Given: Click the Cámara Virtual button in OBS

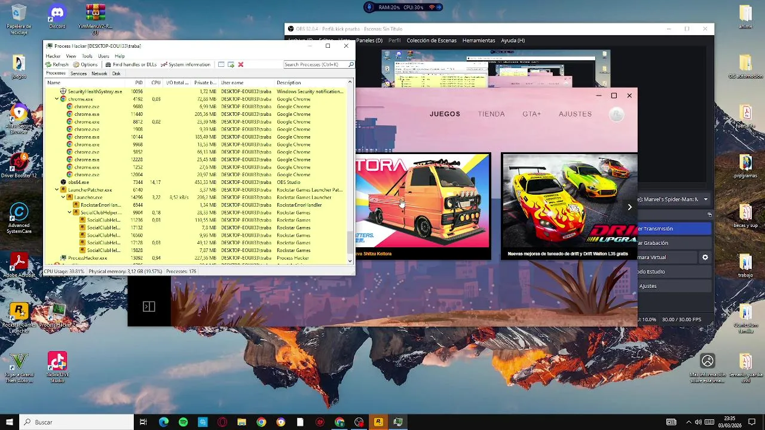Looking at the screenshot, I should point(668,257).
